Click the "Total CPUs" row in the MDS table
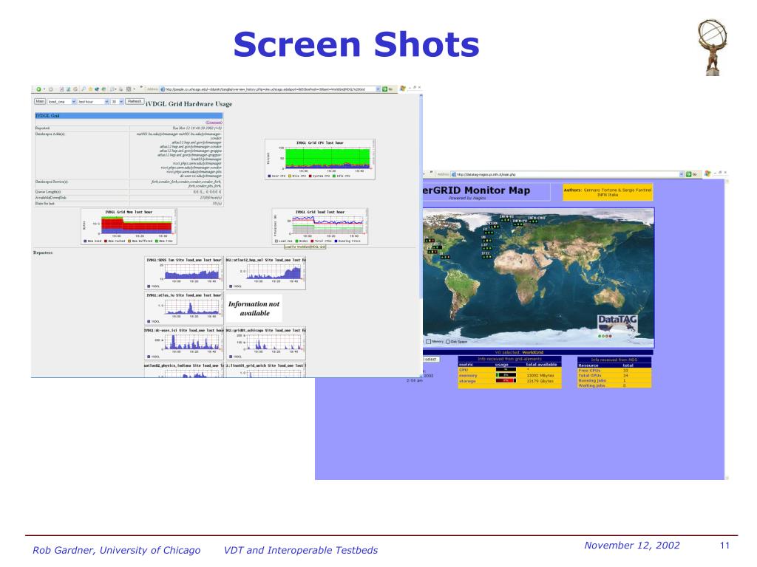 tap(614, 375)
